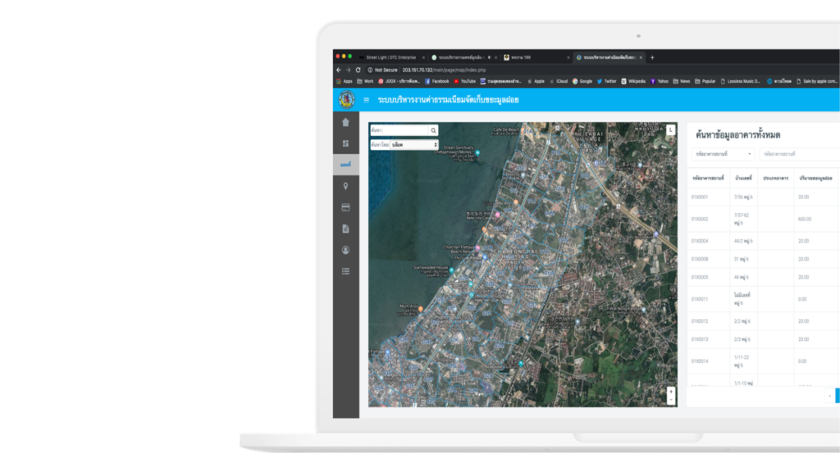840x472 pixels.
Task: Select table row 01X0012
Action: click(x=764, y=321)
